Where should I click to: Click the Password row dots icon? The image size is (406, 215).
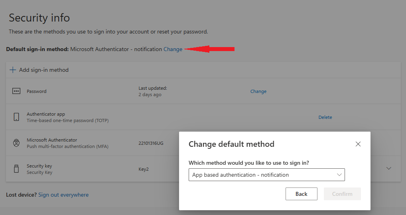pyautogui.click(x=16, y=91)
